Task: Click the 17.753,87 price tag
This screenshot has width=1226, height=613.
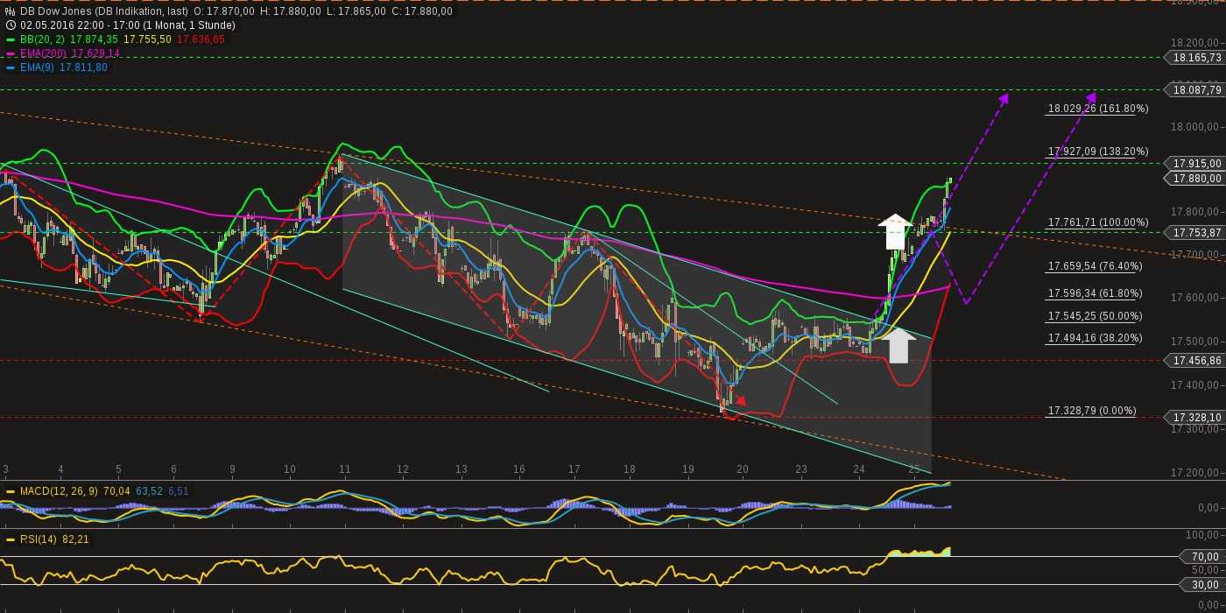Action: coord(1196,232)
